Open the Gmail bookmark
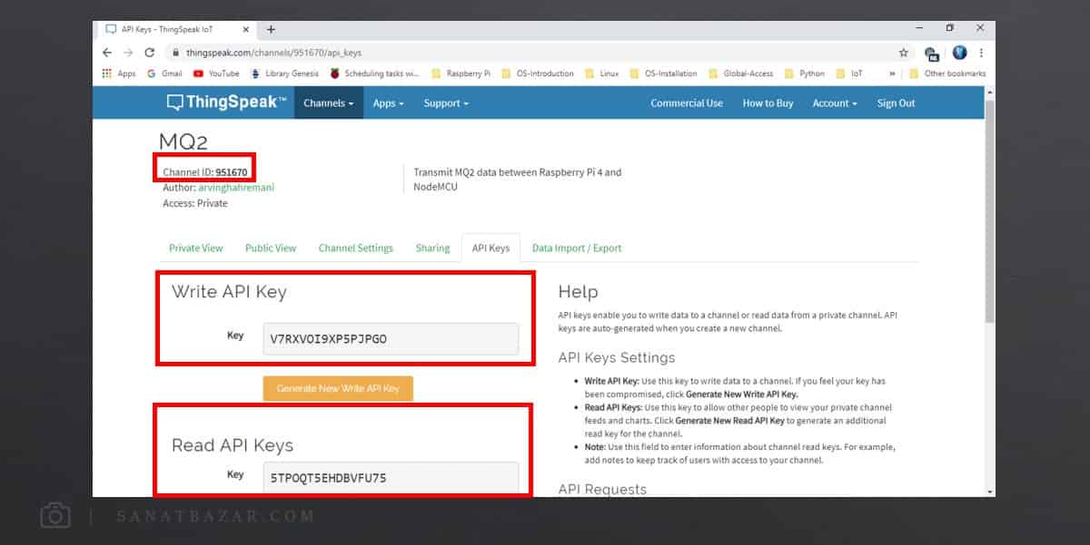This screenshot has width=1090, height=545. tap(164, 73)
